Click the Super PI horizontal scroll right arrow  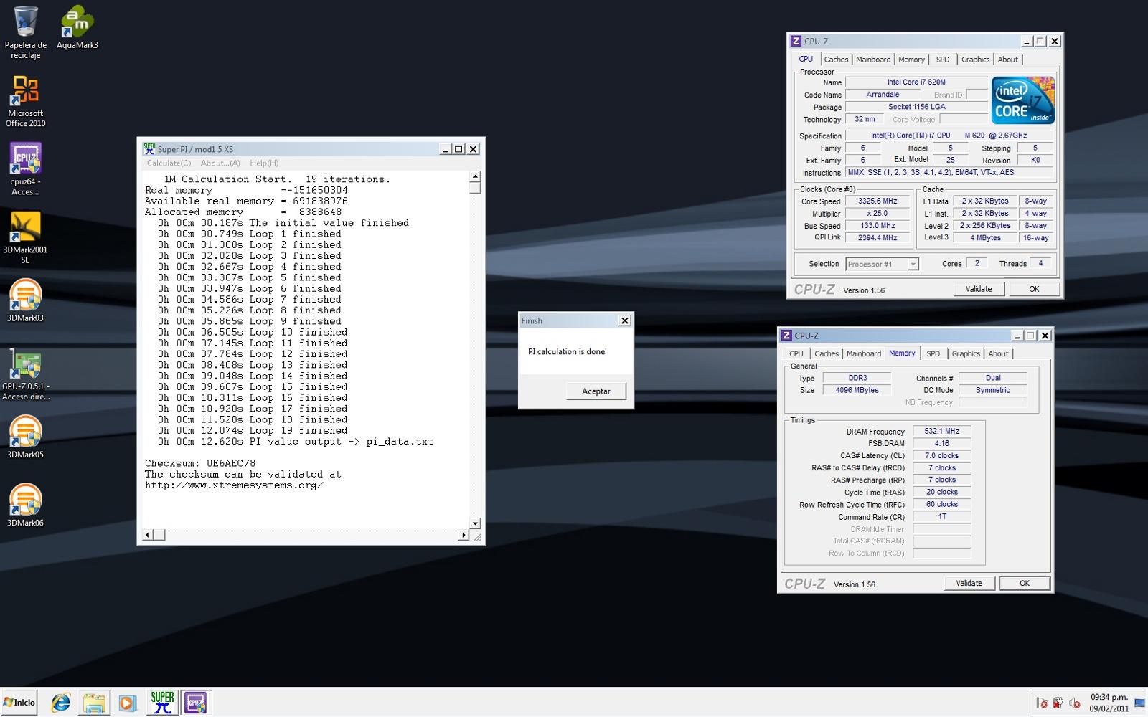pos(464,535)
